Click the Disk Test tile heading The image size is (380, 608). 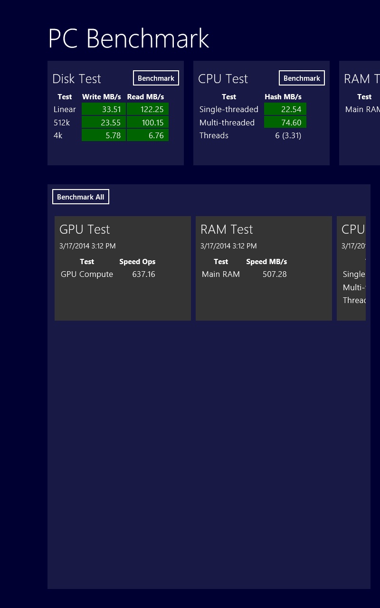[x=76, y=79]
